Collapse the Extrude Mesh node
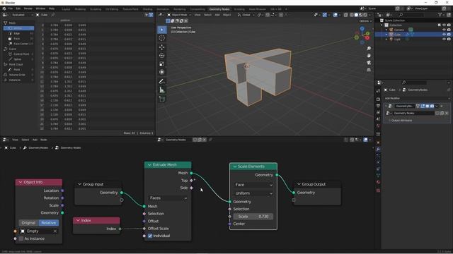Image resolution: width=453 pixels, height=254 pixels. pos(149,164)
